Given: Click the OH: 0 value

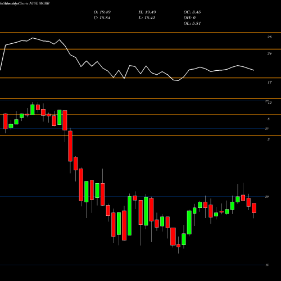Looking at the screenshot, I should [189, 18].
